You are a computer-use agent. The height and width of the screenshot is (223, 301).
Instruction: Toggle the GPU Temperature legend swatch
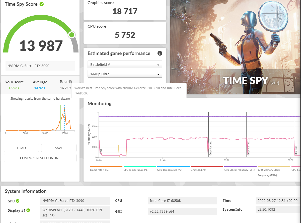pos(173,166)
